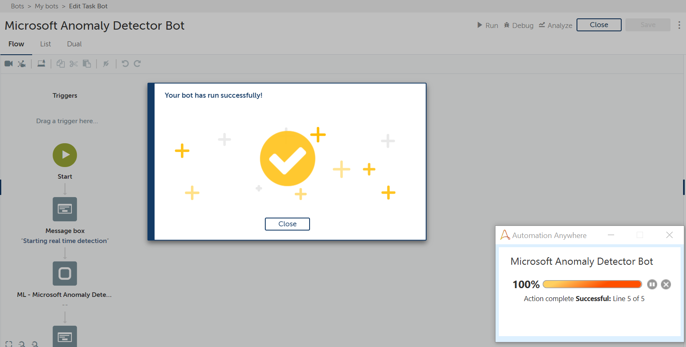Switch to the Dual view tab

(74, 44)
